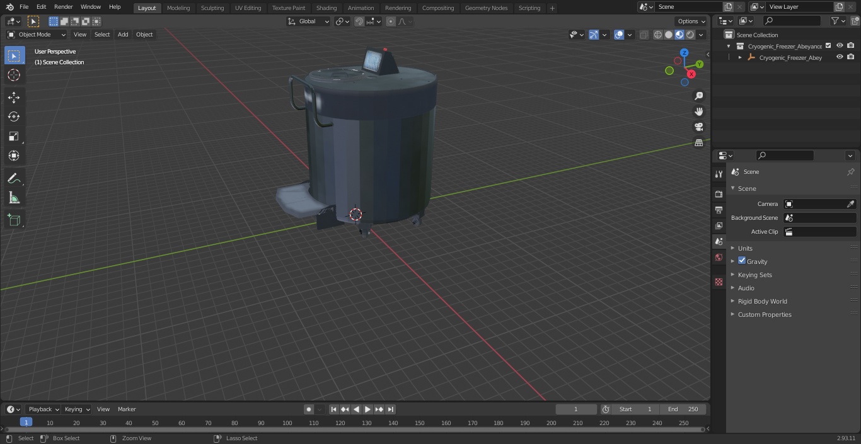Pin the Scene properties panel

click(x=850, y=172)
